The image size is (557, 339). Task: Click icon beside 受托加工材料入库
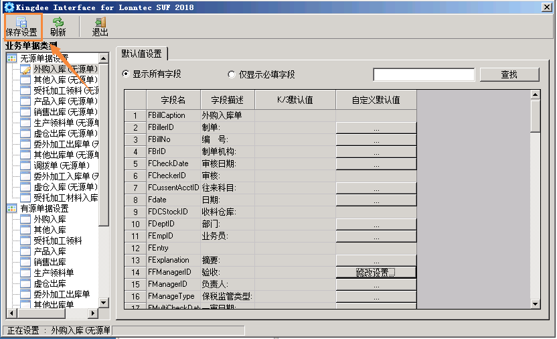(25, 198)
